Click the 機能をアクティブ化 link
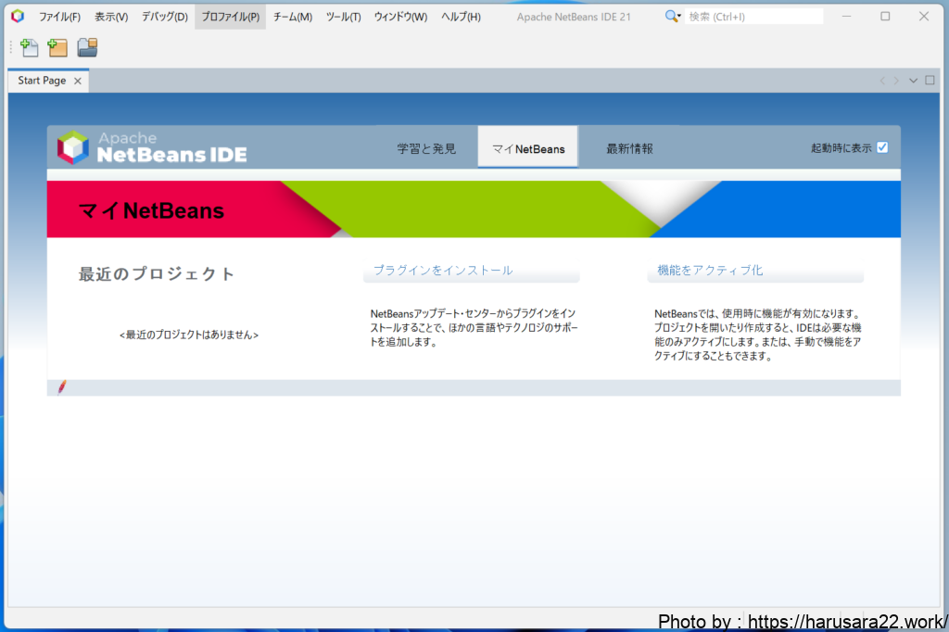 [710, 271]
